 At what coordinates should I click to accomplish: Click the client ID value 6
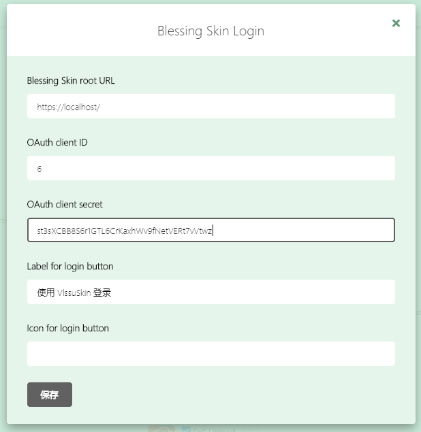click(40, 169)
